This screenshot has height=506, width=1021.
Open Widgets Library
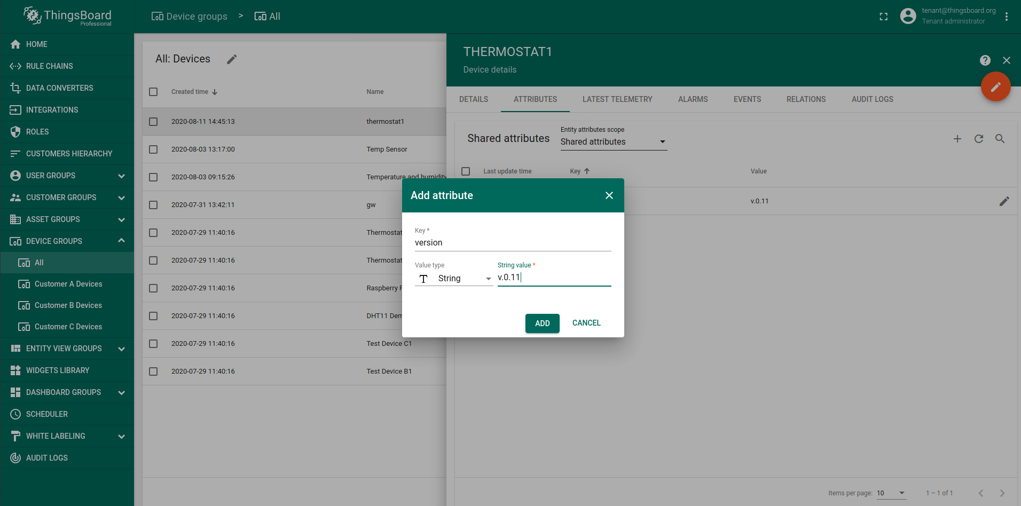tap(67, 370)
